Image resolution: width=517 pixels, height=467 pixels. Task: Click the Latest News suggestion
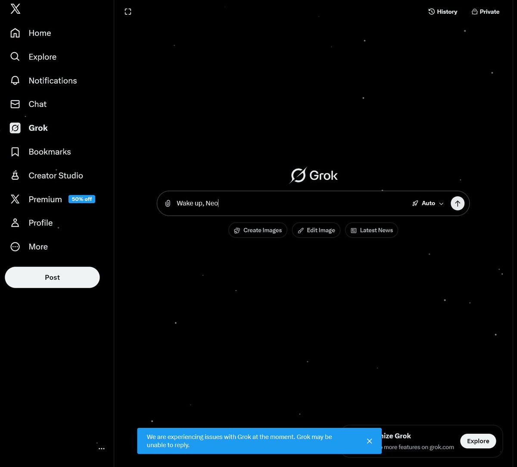(371, 230)
